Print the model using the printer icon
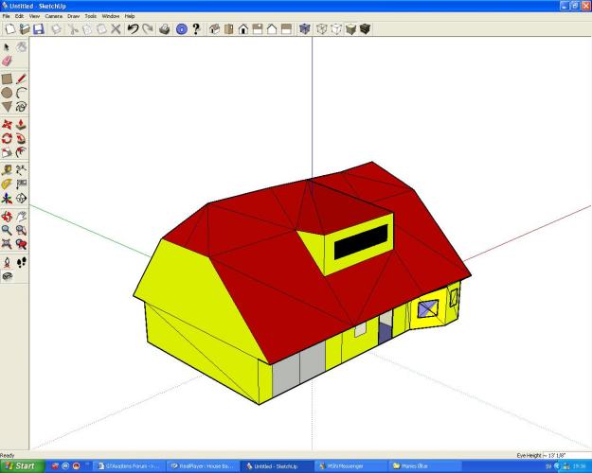Viewport: 592px width, 473px height. [x=165, y=29]
